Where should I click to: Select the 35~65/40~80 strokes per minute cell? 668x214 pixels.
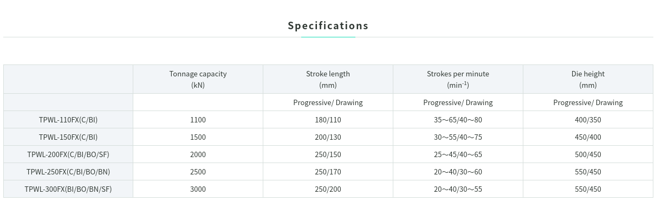pyautogui.click(x=458, y=120)
